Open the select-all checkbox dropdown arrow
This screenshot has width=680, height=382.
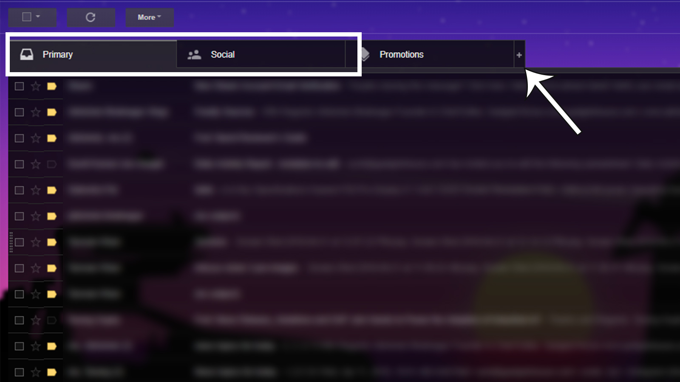[x=38, y=17]
